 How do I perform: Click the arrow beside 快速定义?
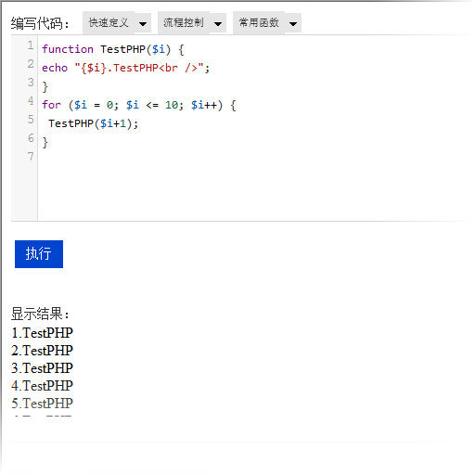(143, 23)
